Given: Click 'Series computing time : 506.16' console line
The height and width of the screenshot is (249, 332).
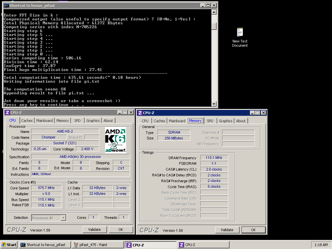Looking at the screenshot, I should 42,58.
